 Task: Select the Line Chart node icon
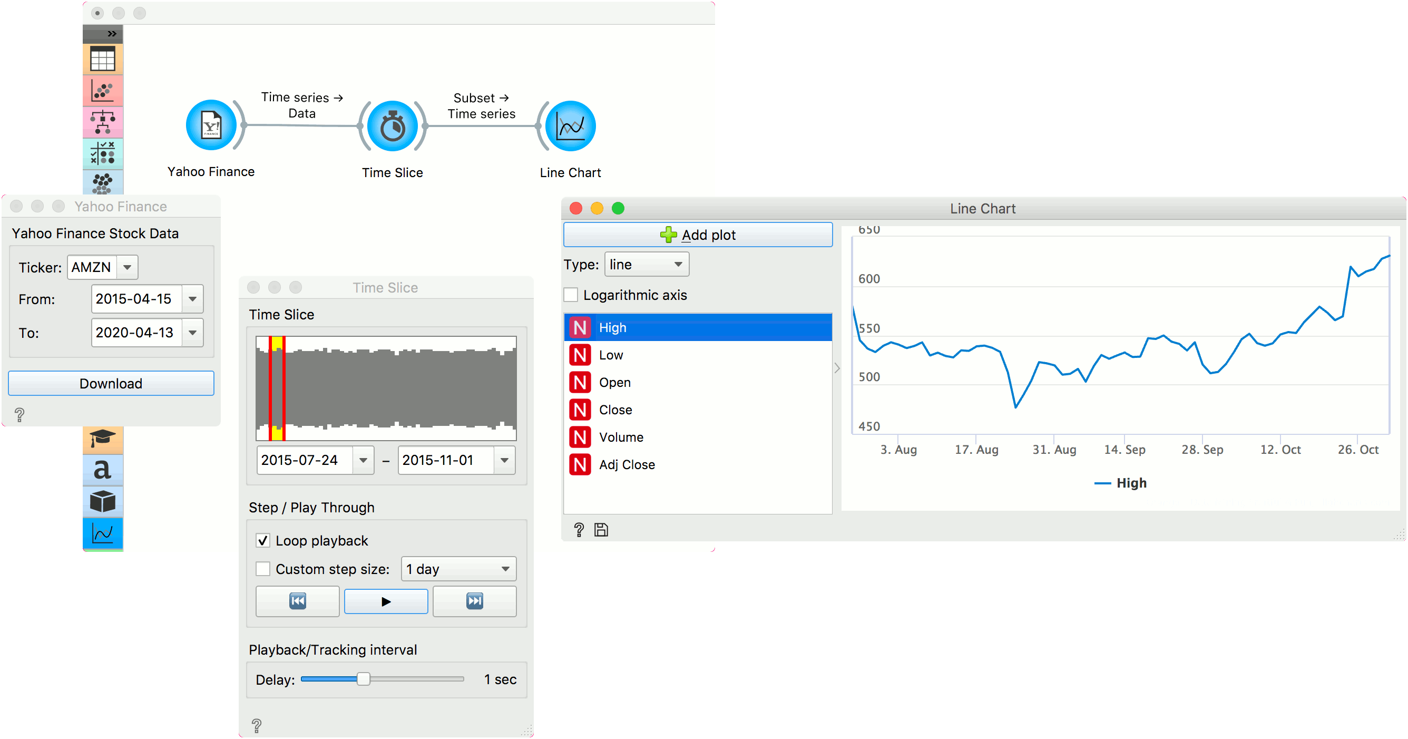point(569,130)
